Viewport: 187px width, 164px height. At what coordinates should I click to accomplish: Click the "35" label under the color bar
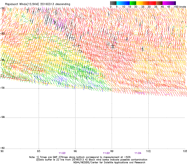click(156, 7)
